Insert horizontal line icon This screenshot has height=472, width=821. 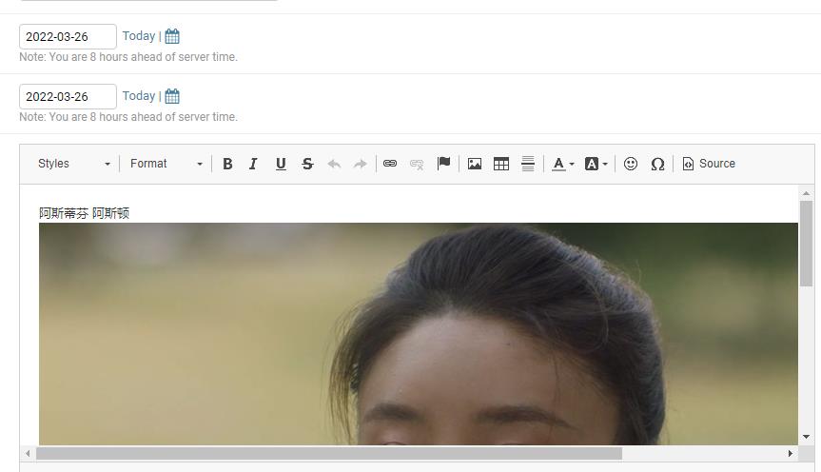coord(528,164)
